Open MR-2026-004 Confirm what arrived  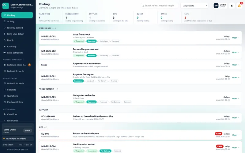pyautogui.click(x=236, y=147)
